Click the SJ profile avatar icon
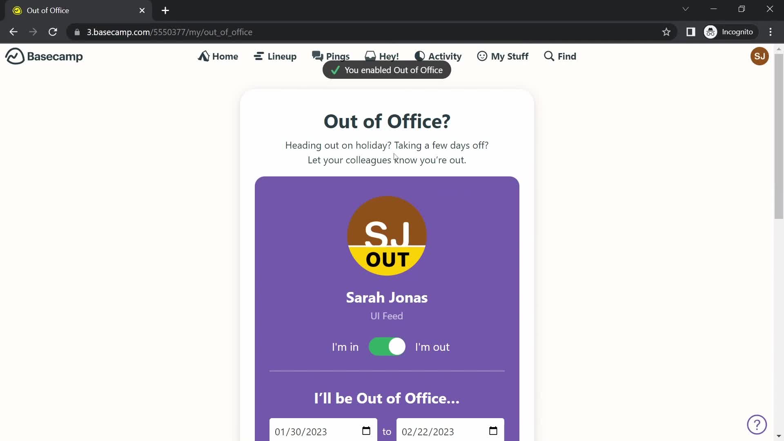The image size is (784, 441). pyautogui.click(x=759, y=56)
